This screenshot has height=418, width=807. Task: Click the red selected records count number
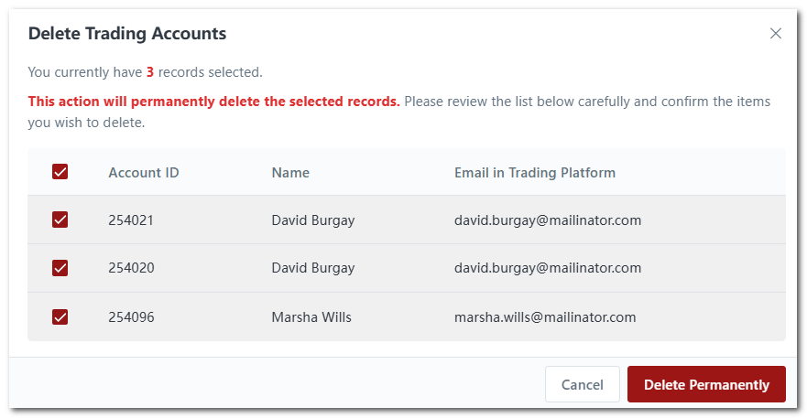[x=150, y=71]
